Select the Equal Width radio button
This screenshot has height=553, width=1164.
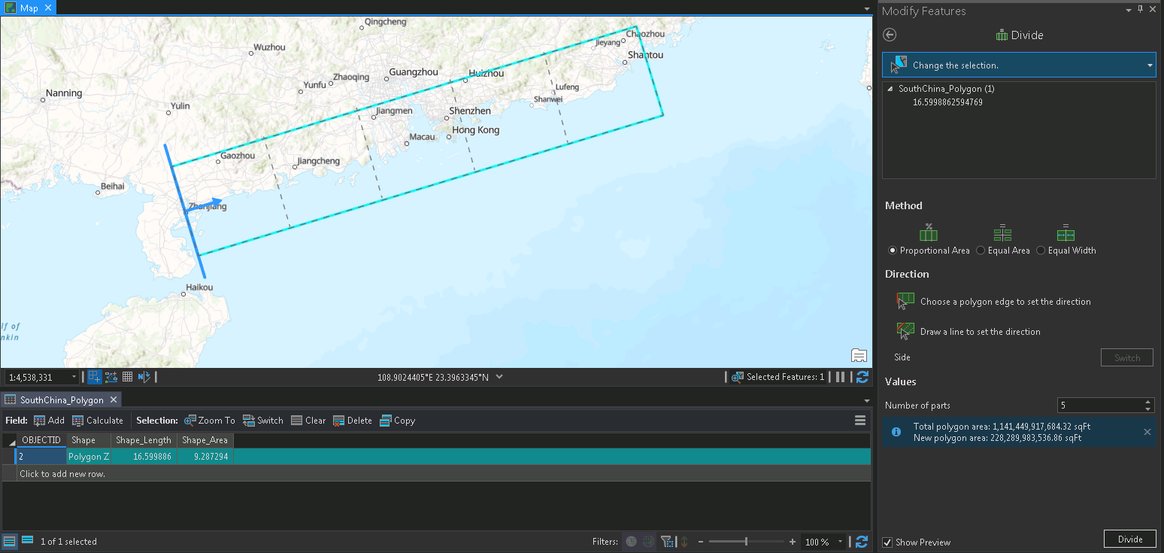click(1041, 251)
